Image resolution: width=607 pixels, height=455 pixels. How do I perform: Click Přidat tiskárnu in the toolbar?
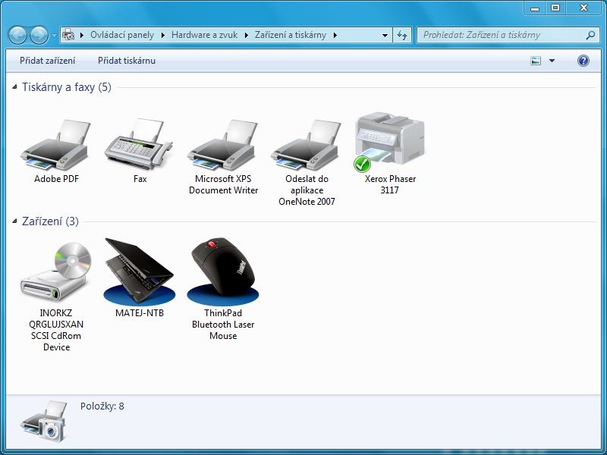[127, 61]
